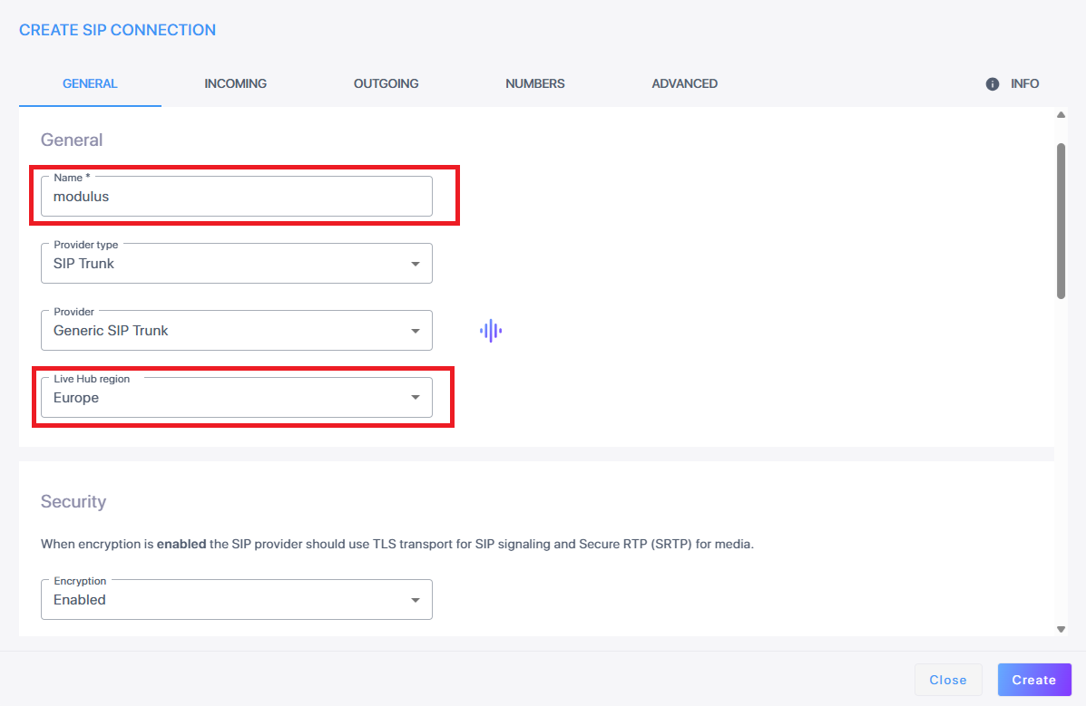Image resolution: width=1086 pixels, height=706 pixels.
Task: Focus the Name input field
Action: (236, 197)
